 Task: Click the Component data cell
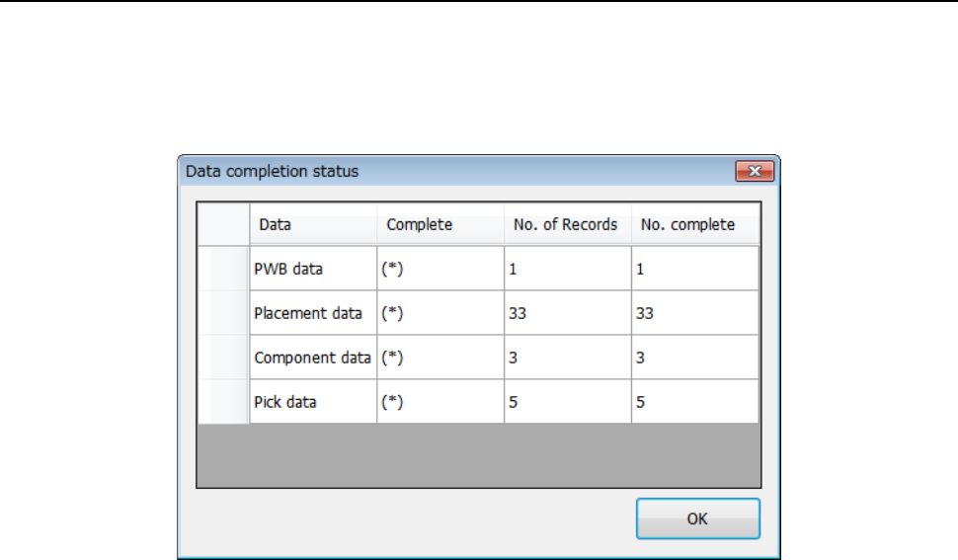(312, 358)
